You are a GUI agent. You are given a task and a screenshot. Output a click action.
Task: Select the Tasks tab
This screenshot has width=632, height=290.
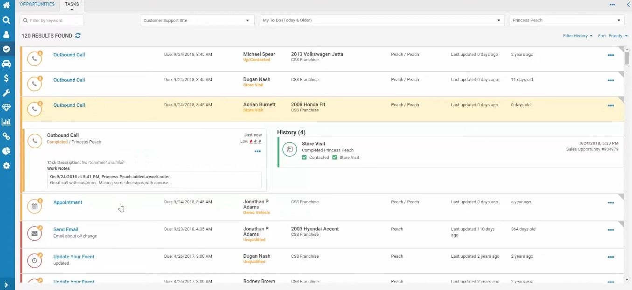[x=72, y=5]
